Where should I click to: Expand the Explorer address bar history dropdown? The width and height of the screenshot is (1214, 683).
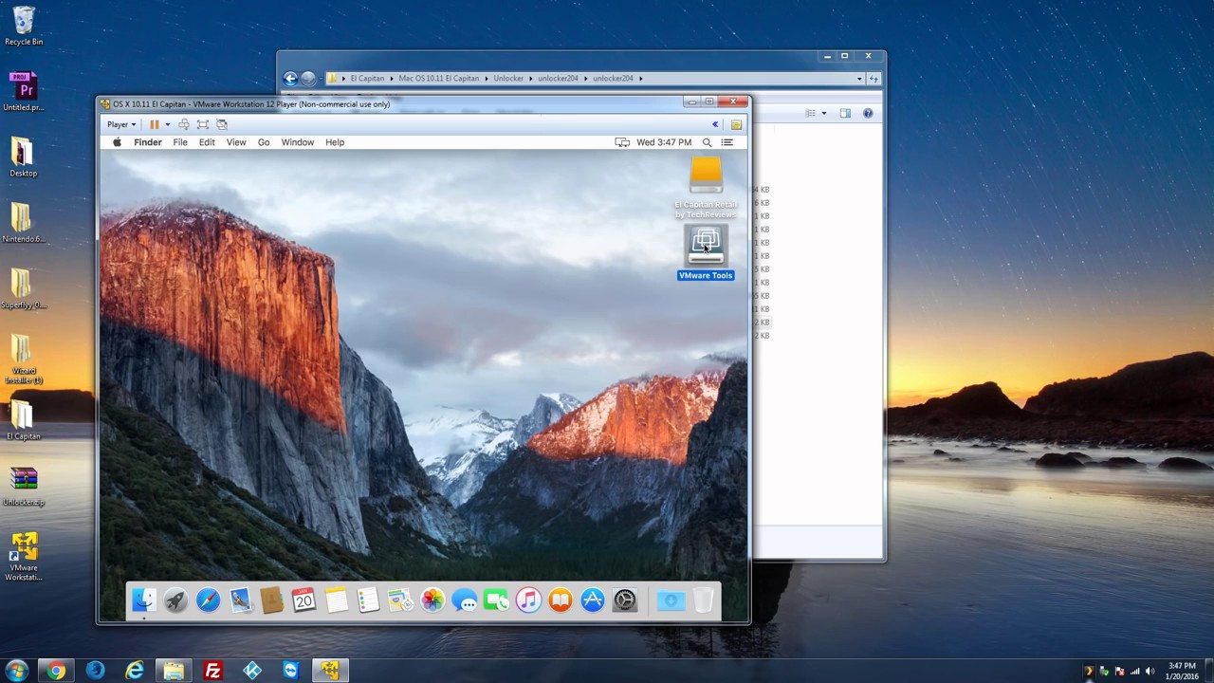[x=859, y=79]
